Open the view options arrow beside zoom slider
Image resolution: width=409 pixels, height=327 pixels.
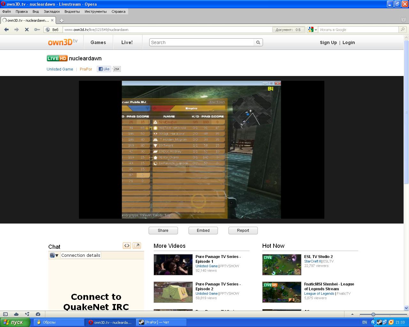click(352, 315)
